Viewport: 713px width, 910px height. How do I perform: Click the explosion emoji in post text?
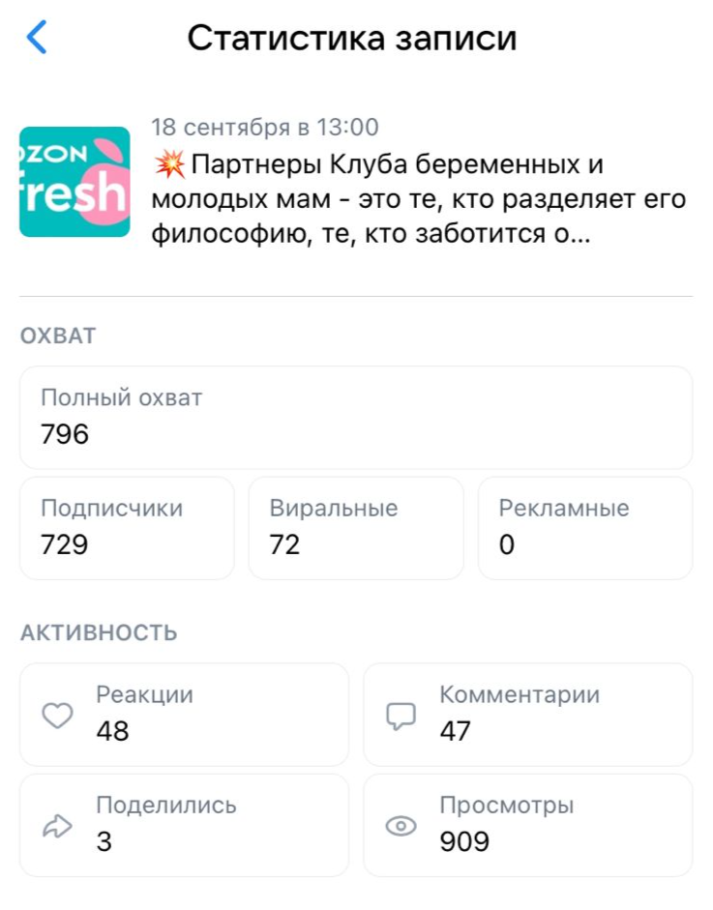[x=168, y=165]
